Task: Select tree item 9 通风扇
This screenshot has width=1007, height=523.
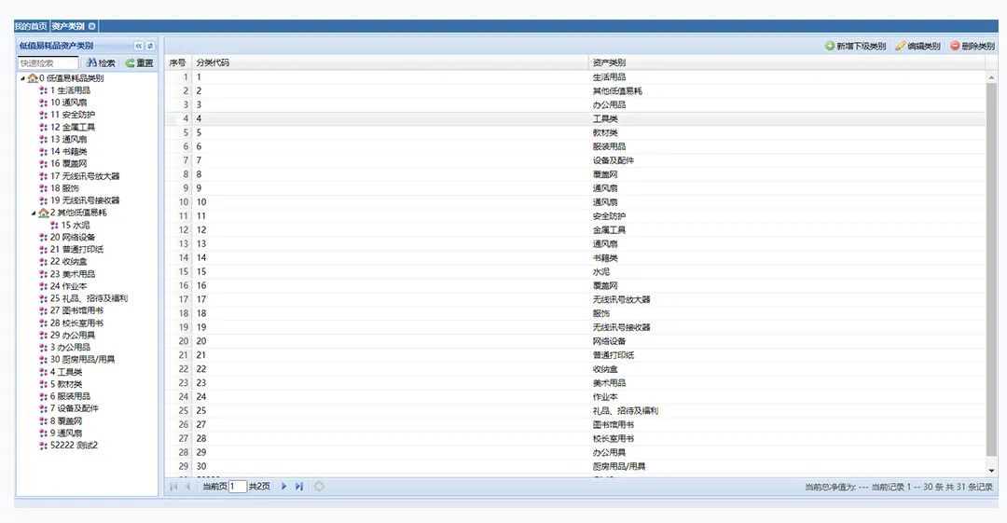Action: pos(66,434)
